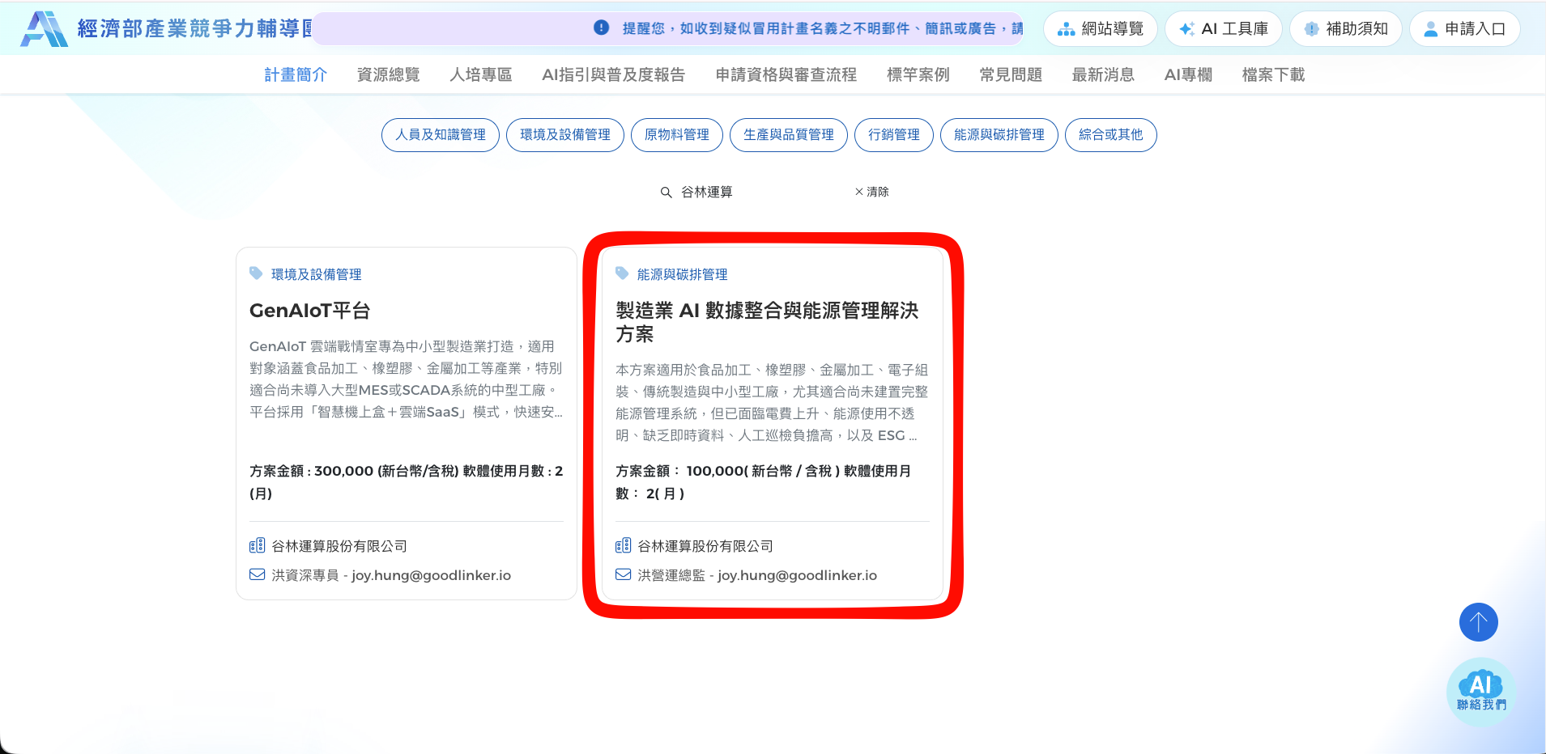Click the sparkle icon beside AI 工具庫

point(1186,29)
